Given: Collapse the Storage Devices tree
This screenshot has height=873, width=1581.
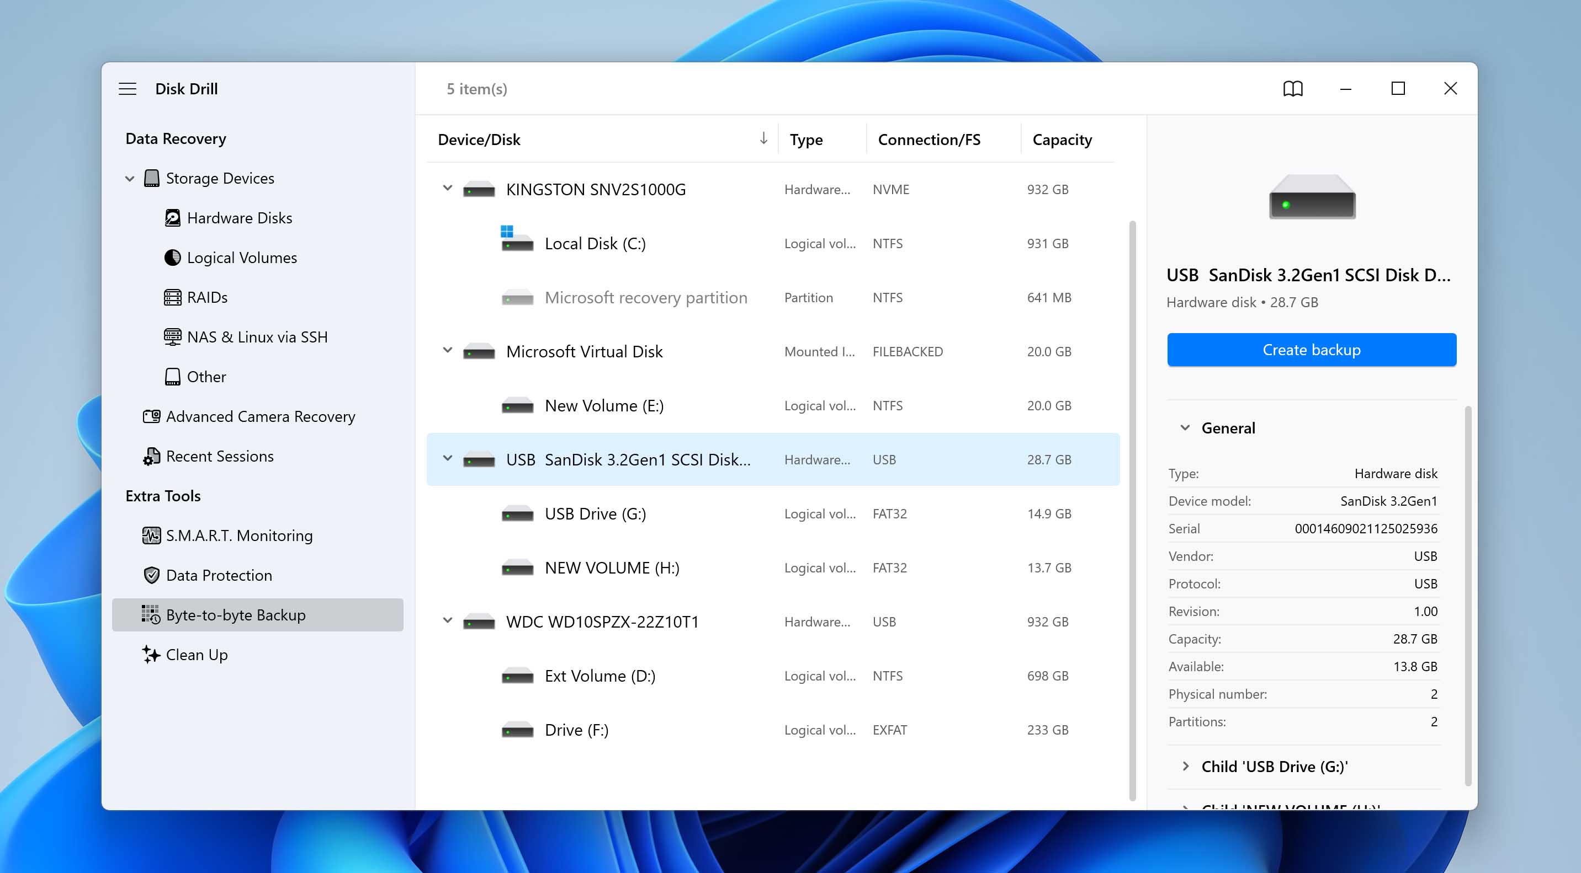Looking at the screenshot, I should (x=130, y=179).
